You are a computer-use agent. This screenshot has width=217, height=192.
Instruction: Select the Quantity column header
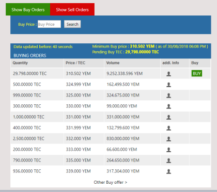(37, 63)
